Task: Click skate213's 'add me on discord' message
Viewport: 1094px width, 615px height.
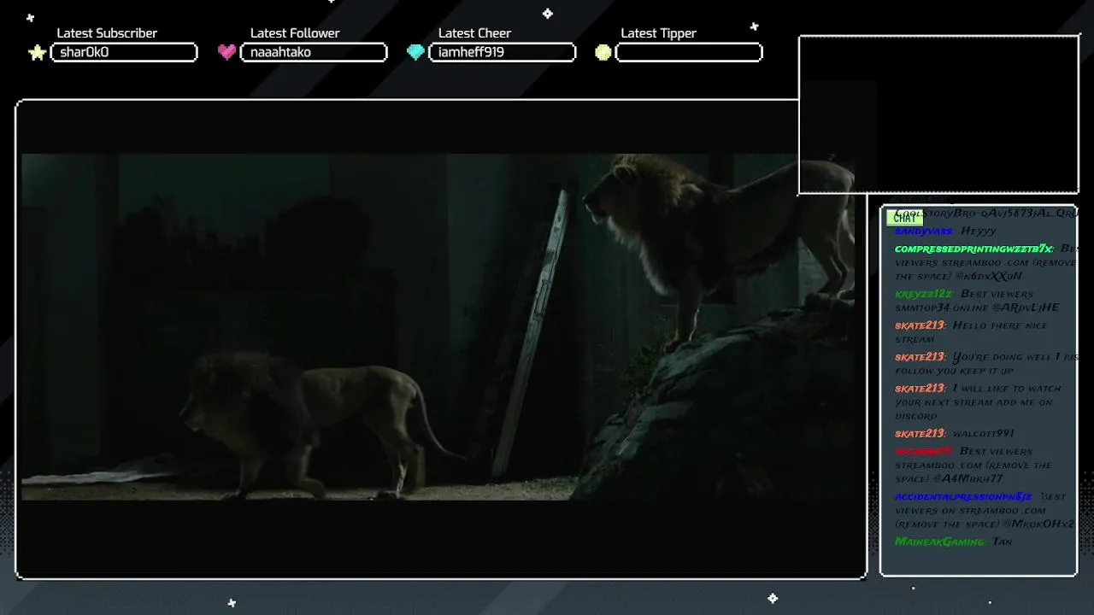Action: tap(978, 402)
